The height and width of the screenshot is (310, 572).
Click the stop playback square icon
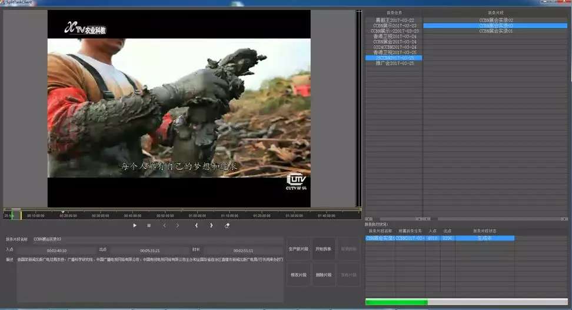click(149, 225)
